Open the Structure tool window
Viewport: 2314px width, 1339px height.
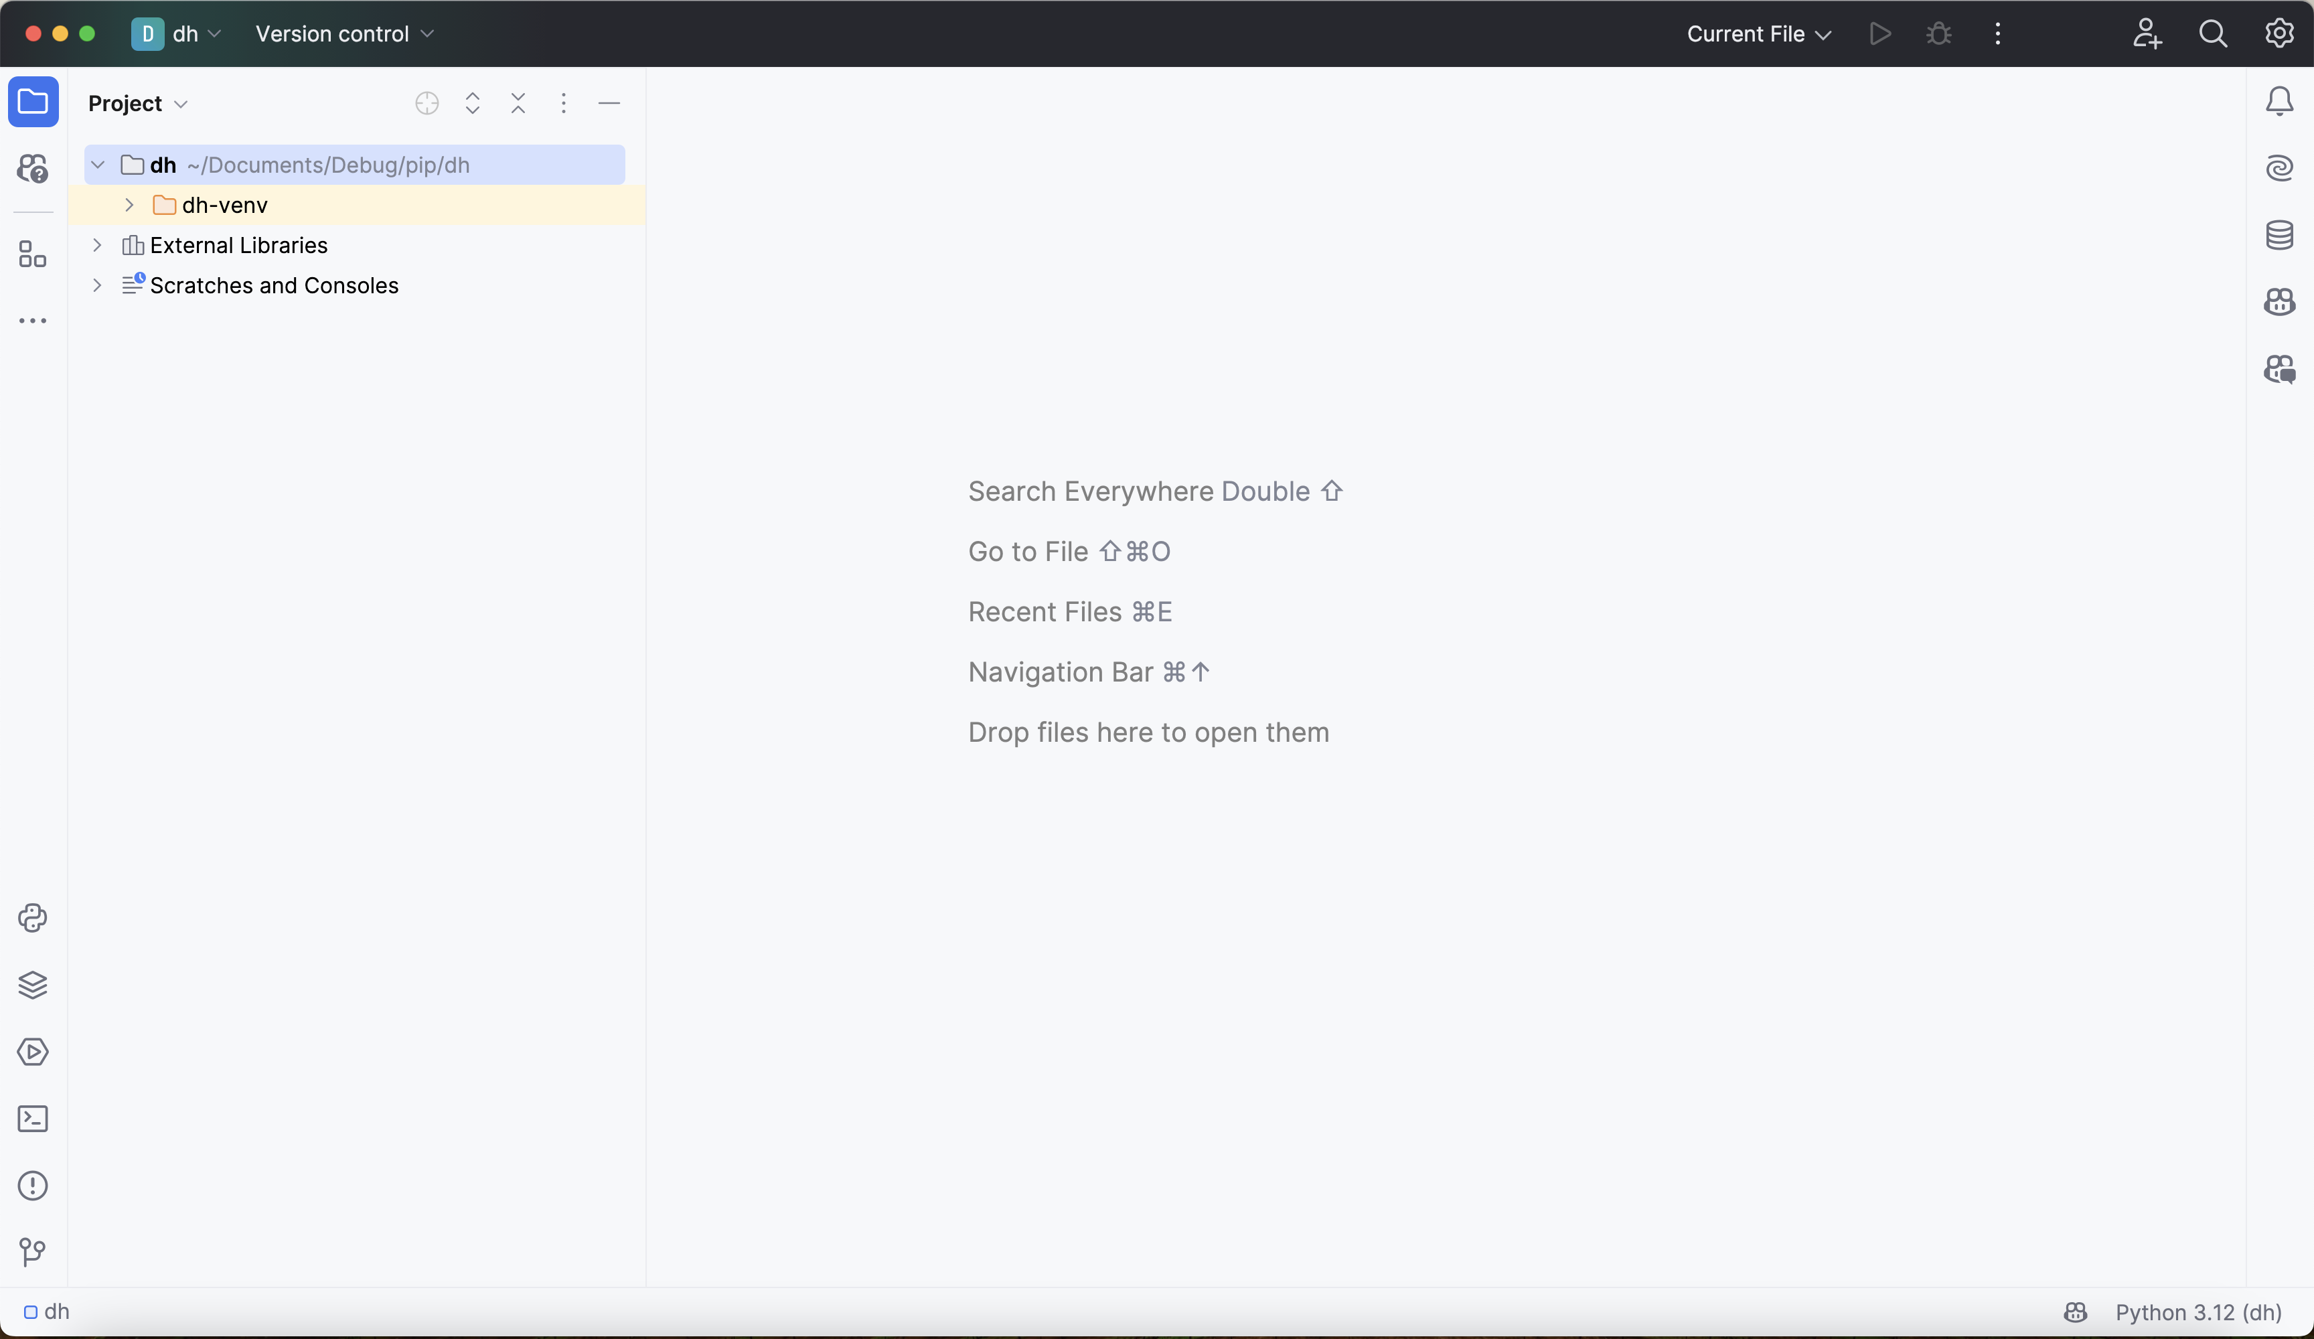pos(33,254)
